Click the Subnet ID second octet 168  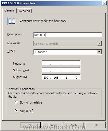pyautogui.click(x=56, y=78)
